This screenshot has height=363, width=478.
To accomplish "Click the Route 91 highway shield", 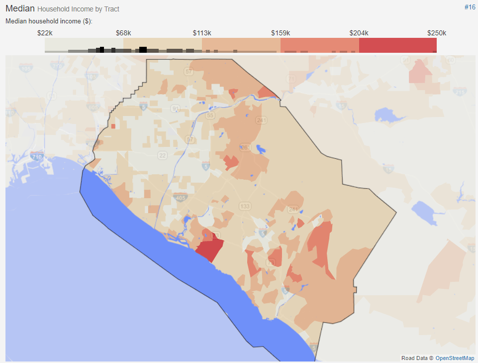I will [176, 108].
